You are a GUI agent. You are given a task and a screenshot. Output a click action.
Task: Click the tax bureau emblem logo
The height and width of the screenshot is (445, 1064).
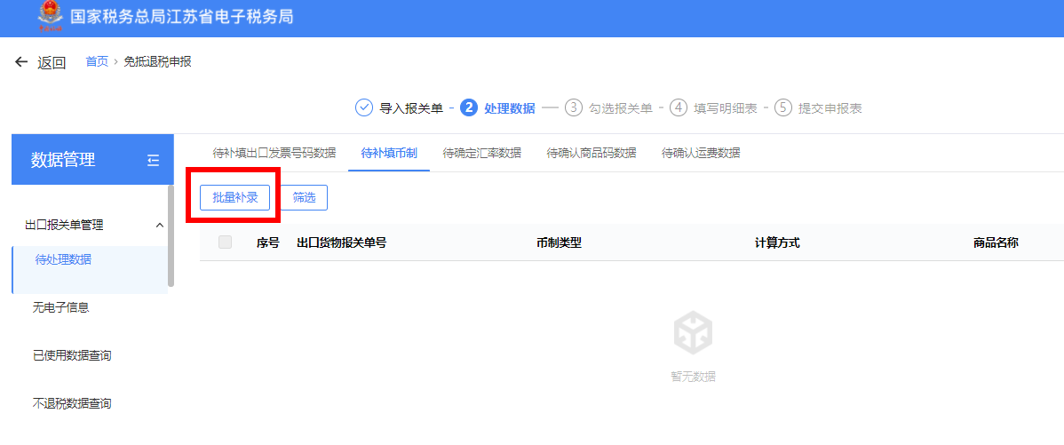coord(50,17)
